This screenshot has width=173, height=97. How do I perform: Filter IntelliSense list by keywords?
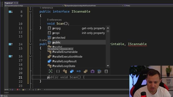click(99, 71)
